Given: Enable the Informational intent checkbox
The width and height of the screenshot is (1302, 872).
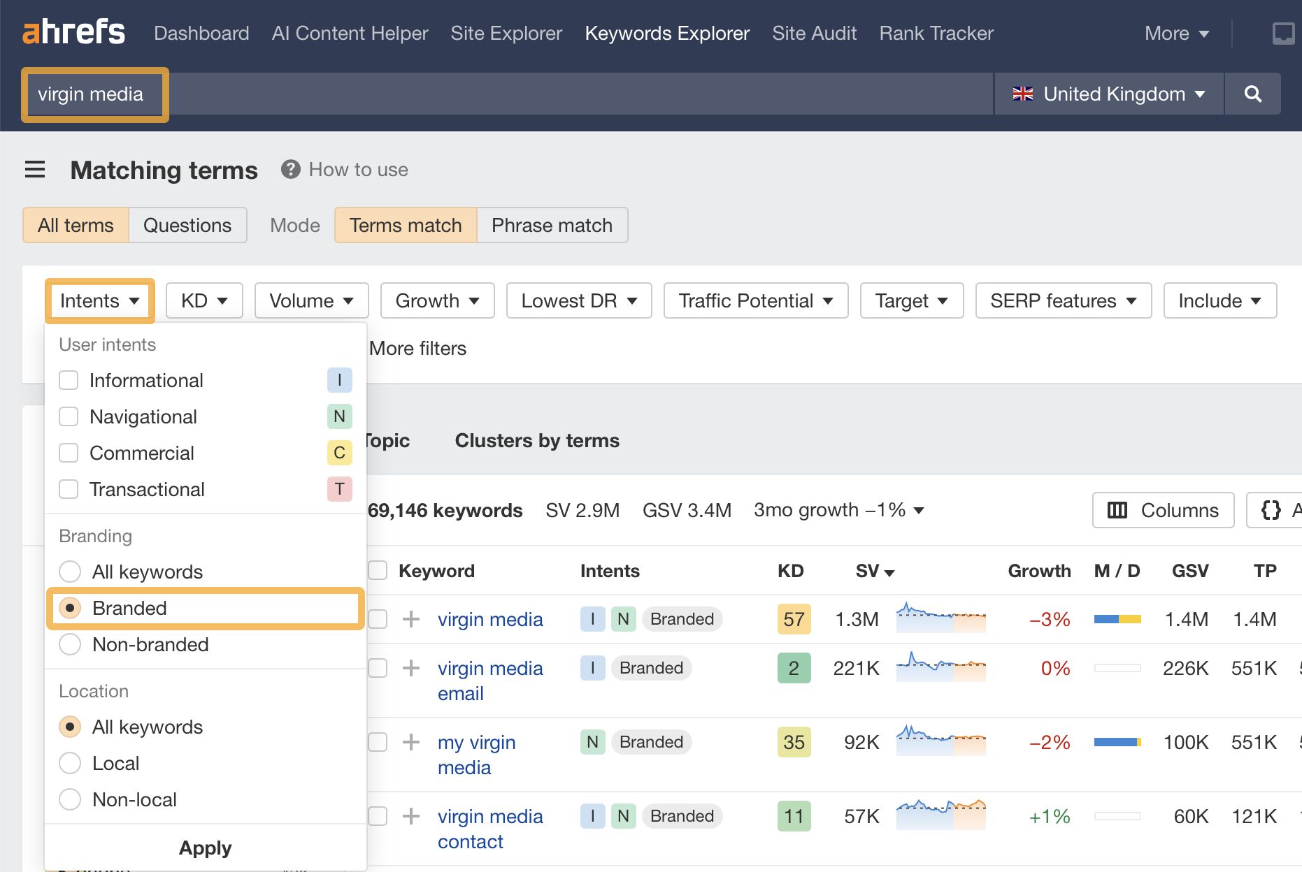Looking at the screenshot, I should 68,380.
